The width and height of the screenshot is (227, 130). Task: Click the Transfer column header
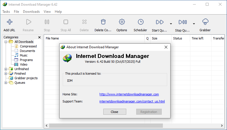[218, 38]
